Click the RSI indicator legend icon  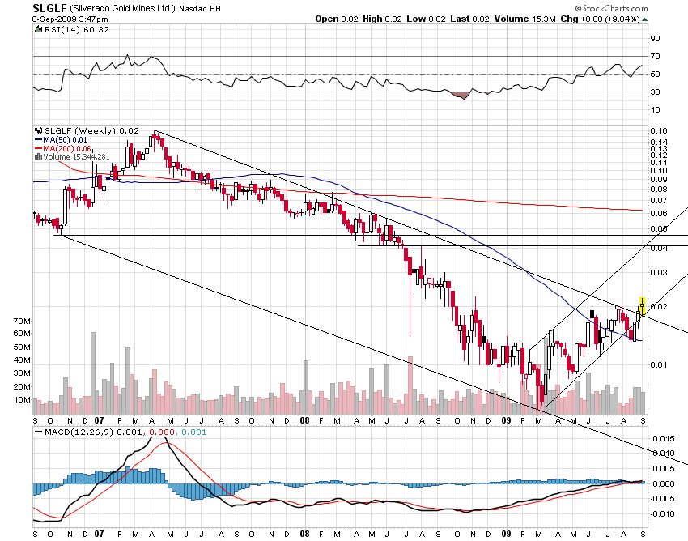tap(39, 29)
